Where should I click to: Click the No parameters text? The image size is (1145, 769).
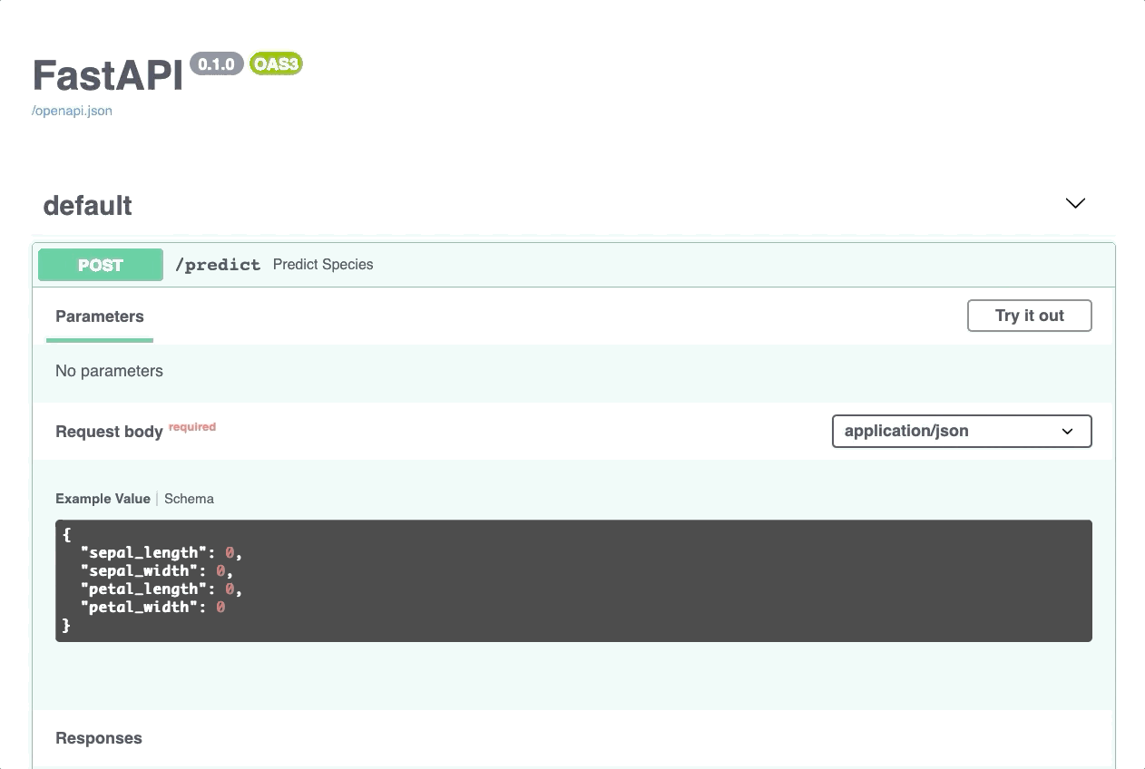point(109,371)
